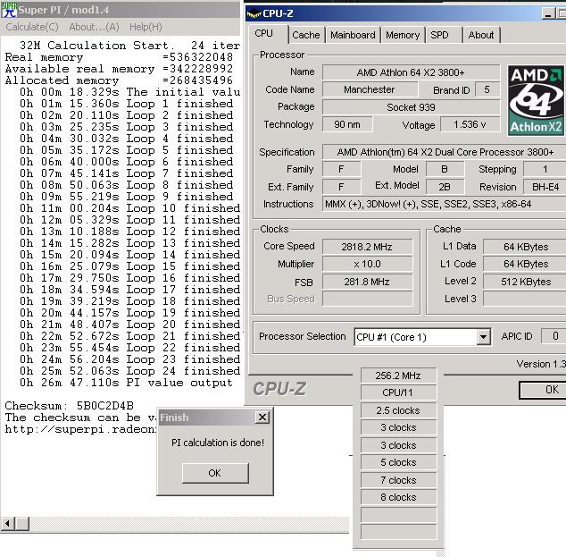Click the OK button in CPU-Z

[551, 390]
